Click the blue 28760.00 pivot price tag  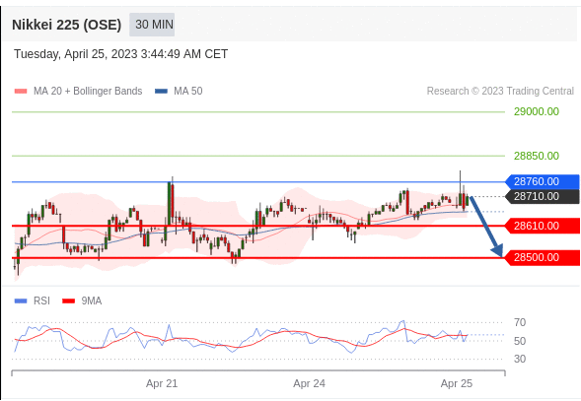point(543,181)
